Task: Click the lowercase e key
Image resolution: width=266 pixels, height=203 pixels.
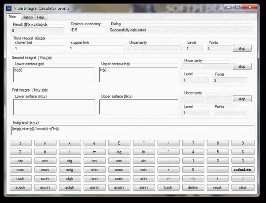Action: (x=94, y=143)
